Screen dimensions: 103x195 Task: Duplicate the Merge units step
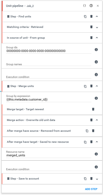(85, 86)
